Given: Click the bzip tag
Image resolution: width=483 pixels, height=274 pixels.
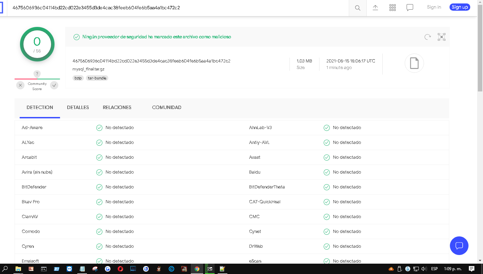Looking at the screenshot, I should pos(78,78).
